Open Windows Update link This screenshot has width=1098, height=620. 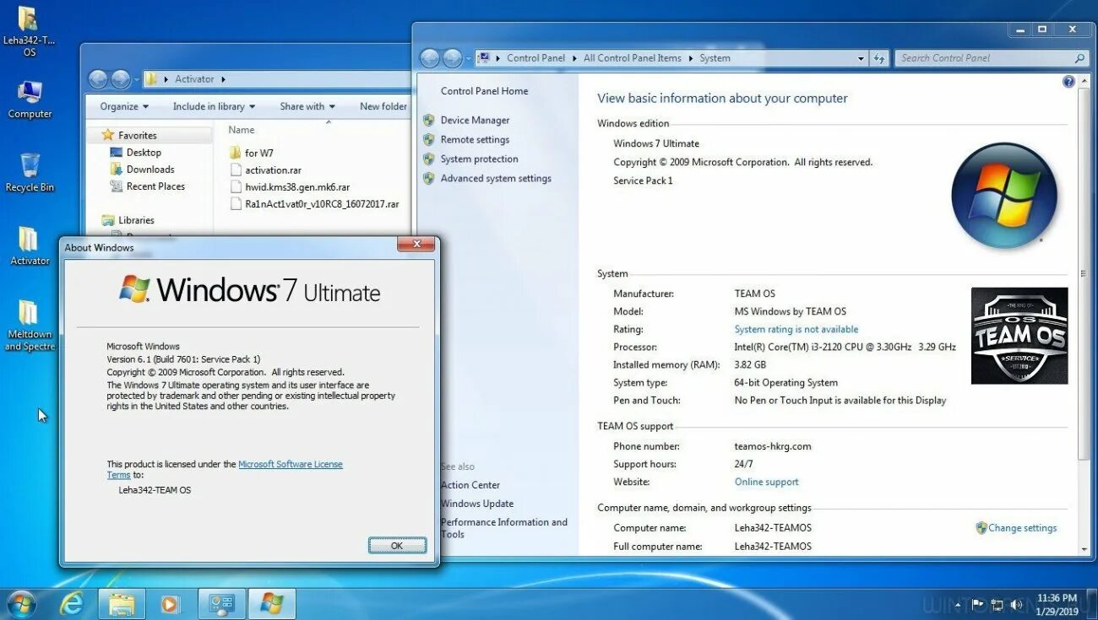coord(476,504)
